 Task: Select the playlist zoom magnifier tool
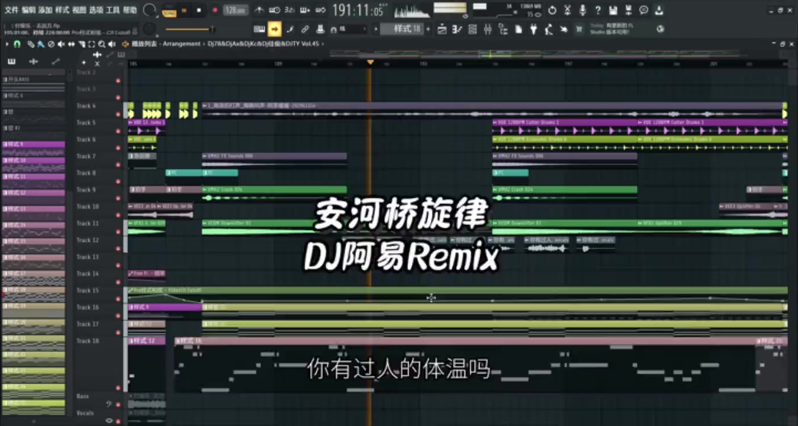[x=102, y=44]
